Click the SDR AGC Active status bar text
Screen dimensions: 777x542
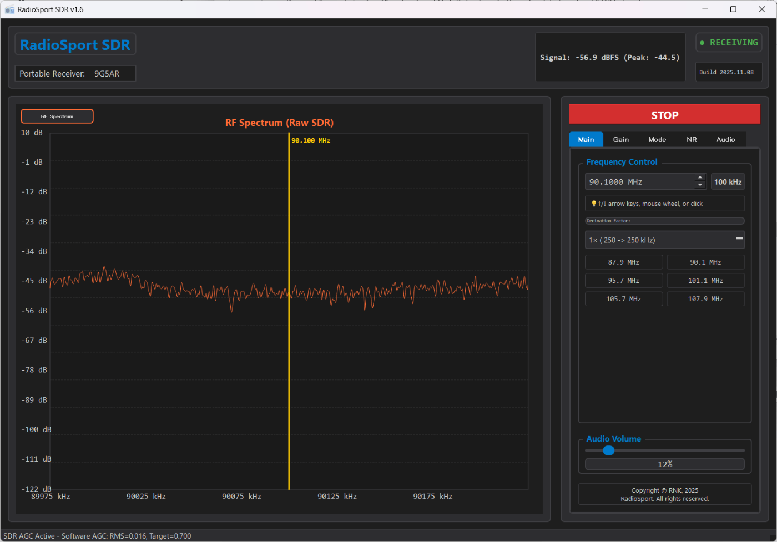coord(97,536)
